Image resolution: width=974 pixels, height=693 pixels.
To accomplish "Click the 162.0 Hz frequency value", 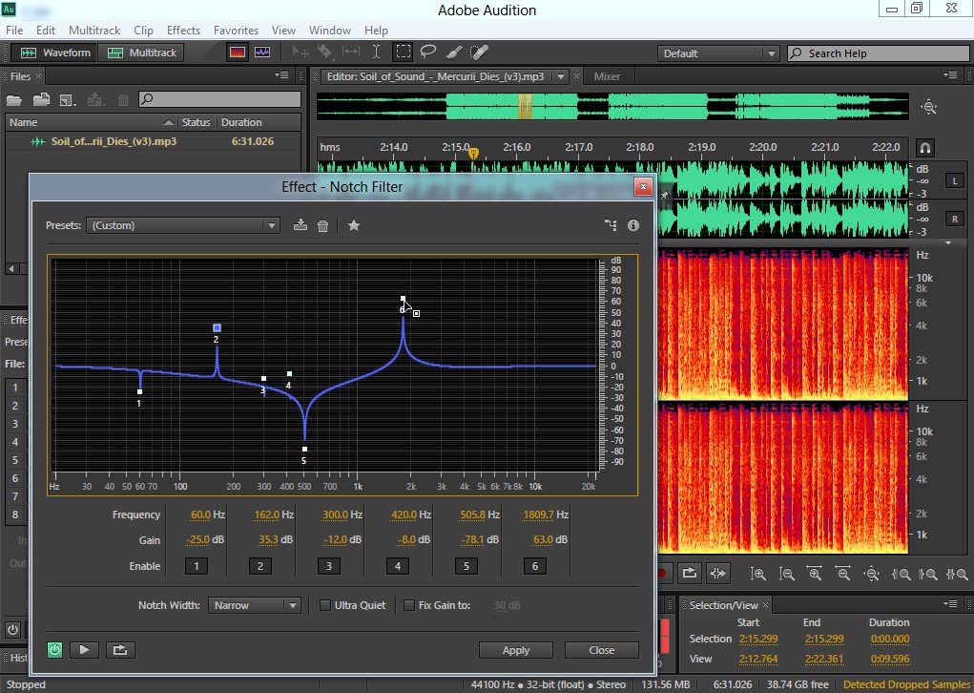I will coord(265,514).
